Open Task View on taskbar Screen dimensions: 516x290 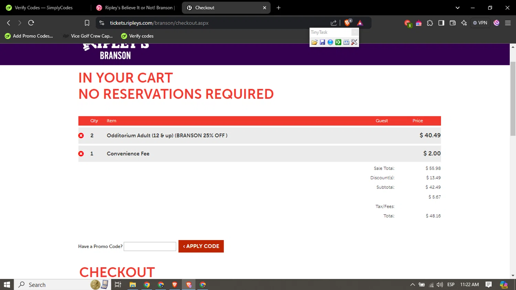118,284
